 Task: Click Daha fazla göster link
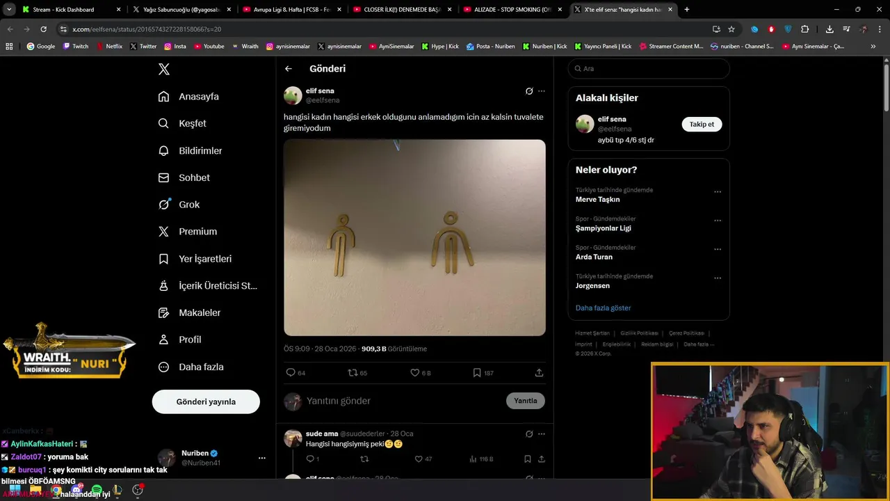coord(603,308)
